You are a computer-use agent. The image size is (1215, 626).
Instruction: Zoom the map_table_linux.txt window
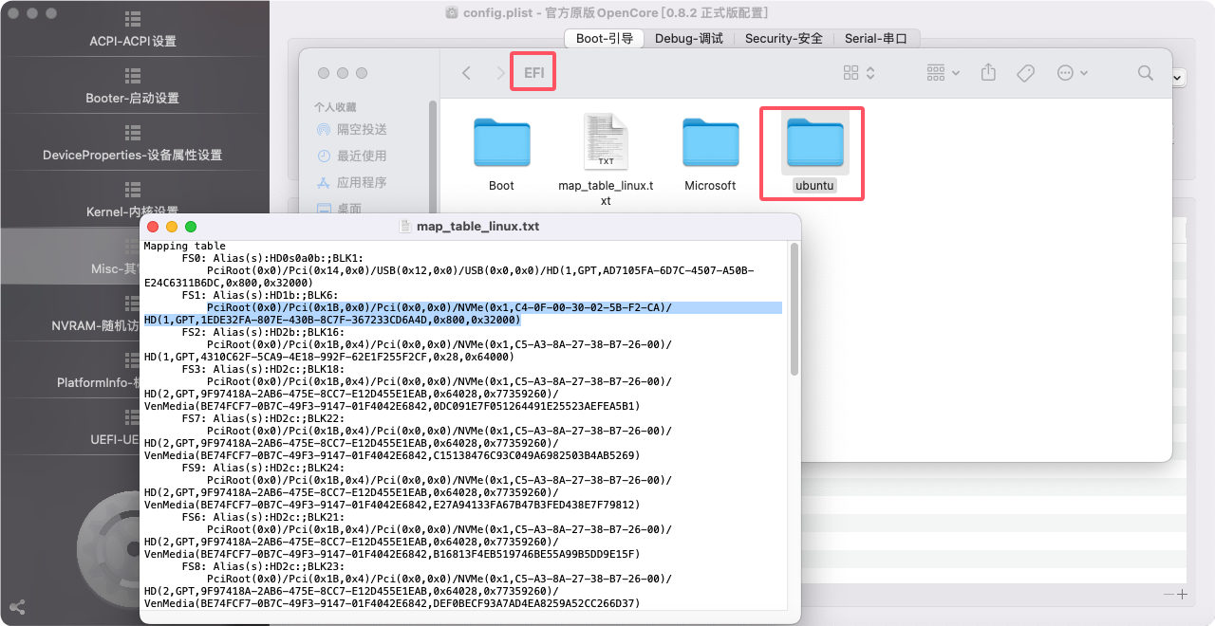(191, 227)
